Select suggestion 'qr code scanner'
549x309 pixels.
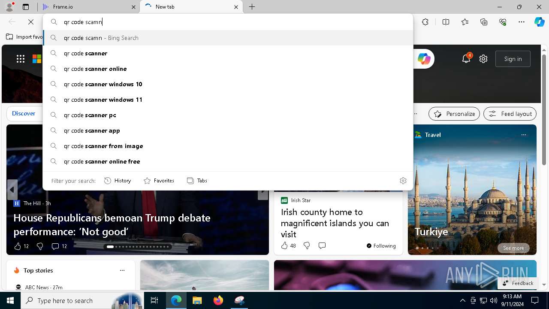pos(228,53)
